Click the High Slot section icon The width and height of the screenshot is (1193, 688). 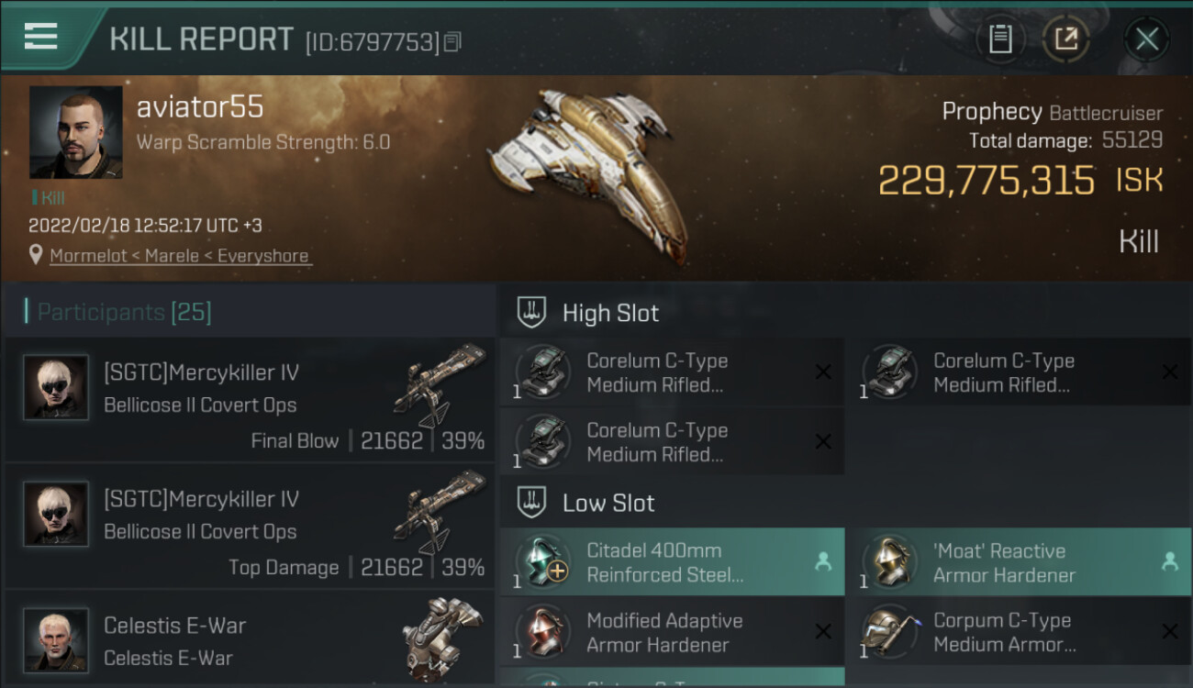pos(532,313)
